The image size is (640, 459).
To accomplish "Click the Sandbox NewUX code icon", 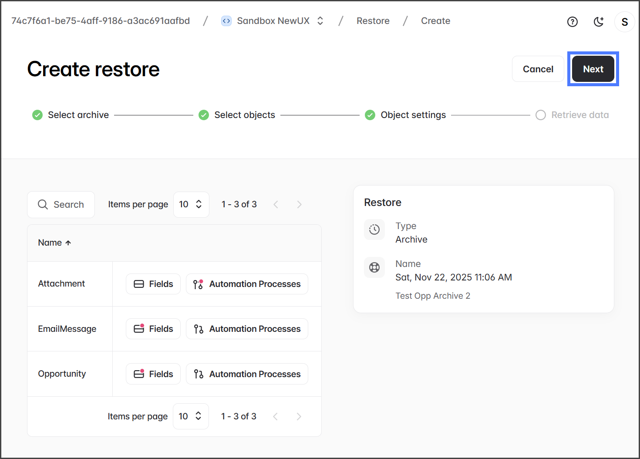I will click(x=226, y=21).
